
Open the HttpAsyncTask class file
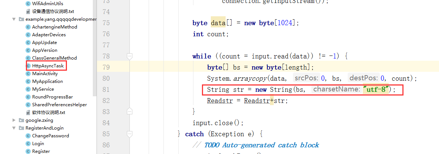(48, 66)
